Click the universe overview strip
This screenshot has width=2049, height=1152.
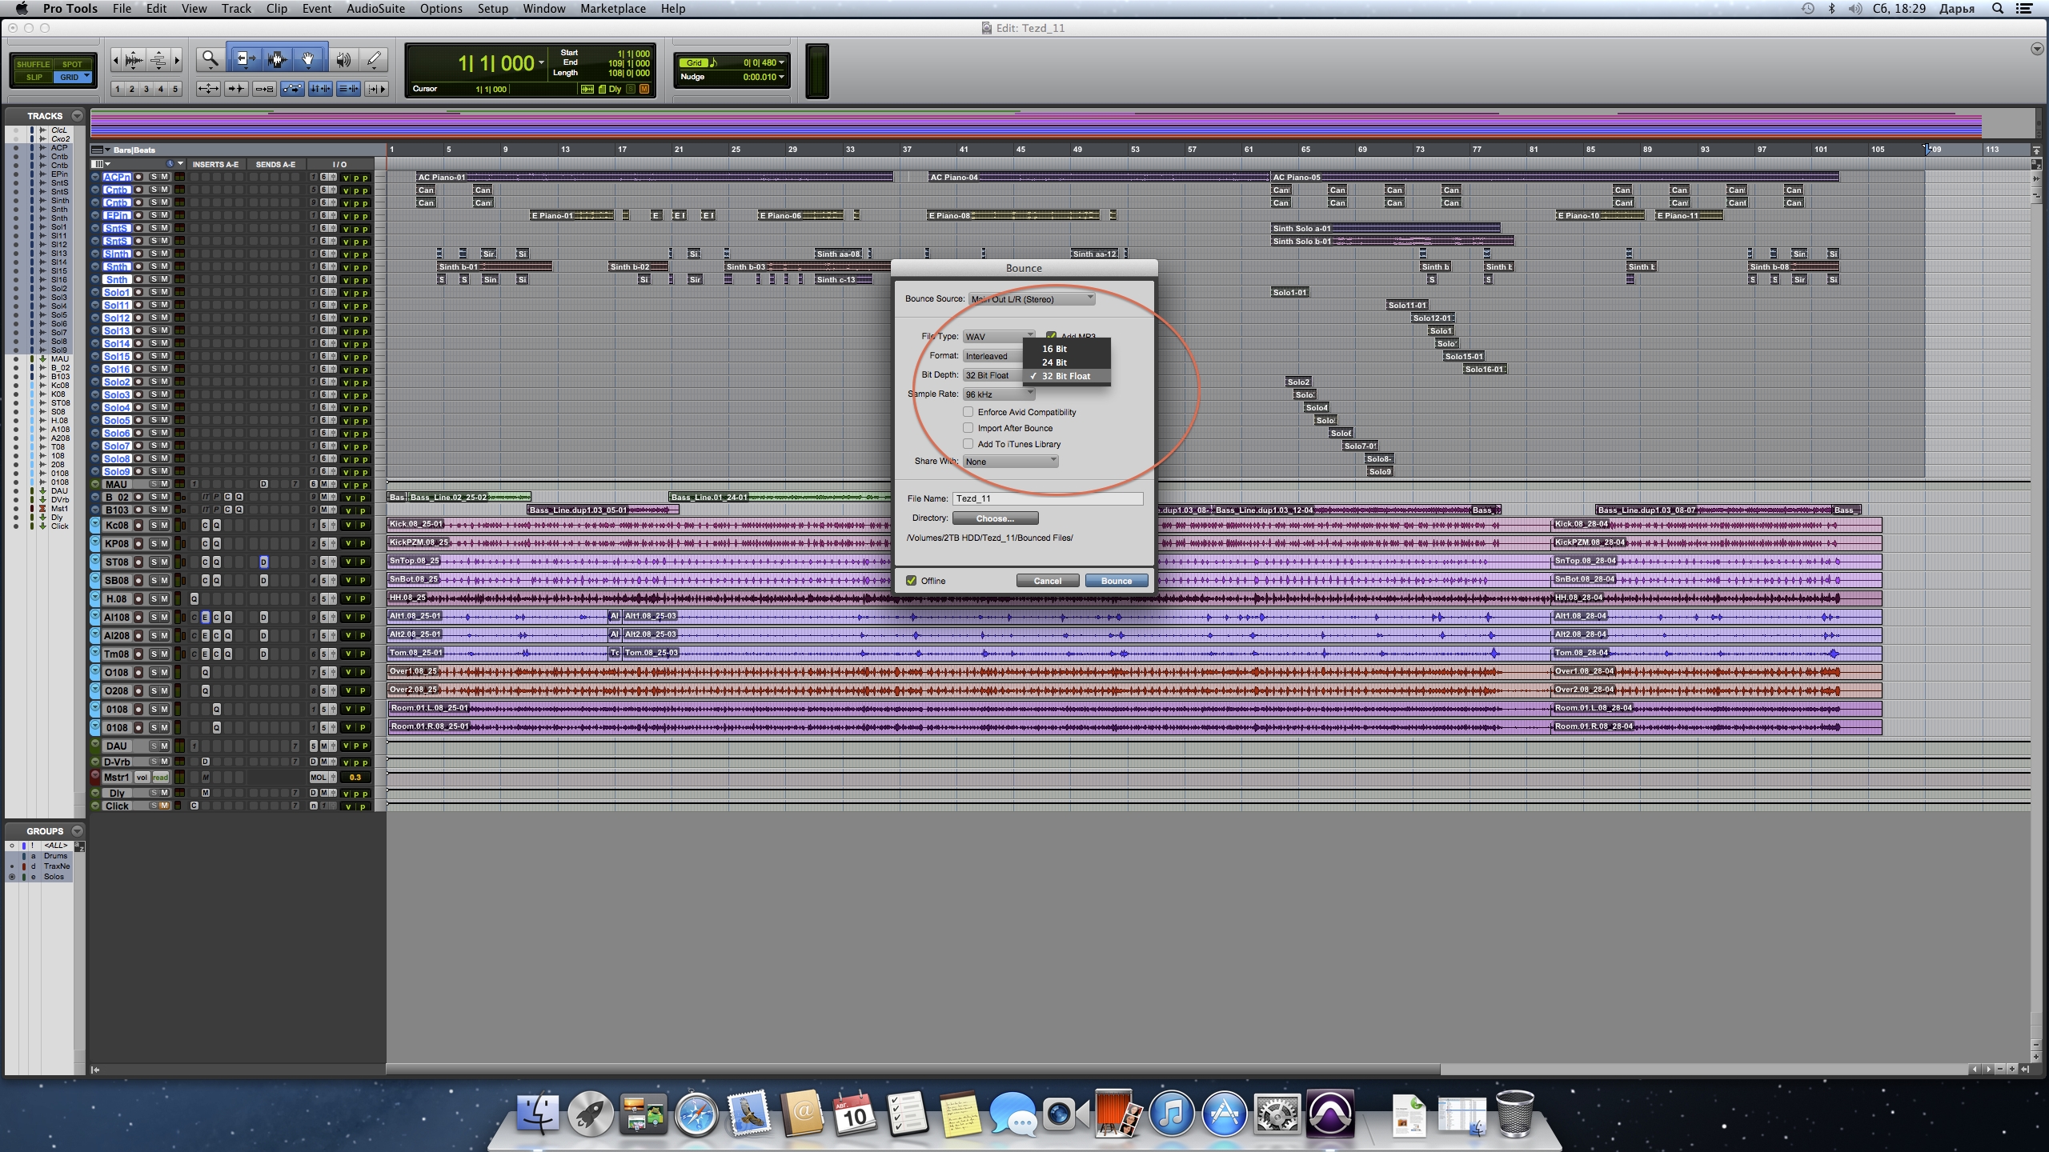pyautogui.click(x=1037, y=125)
